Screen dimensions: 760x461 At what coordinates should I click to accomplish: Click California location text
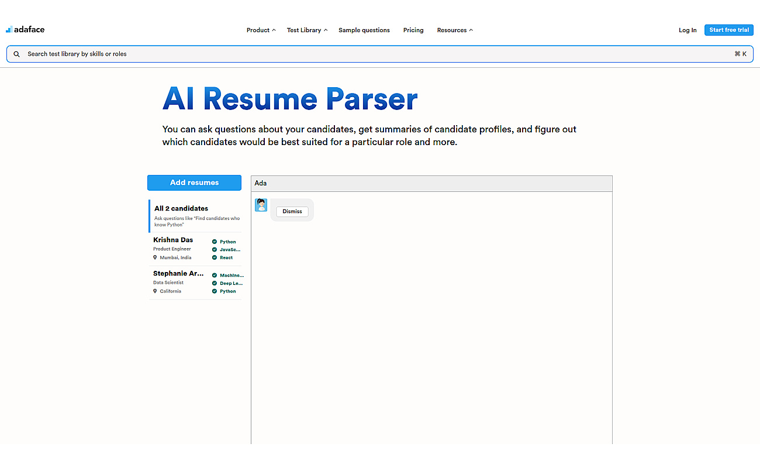(x=170, y=291)
